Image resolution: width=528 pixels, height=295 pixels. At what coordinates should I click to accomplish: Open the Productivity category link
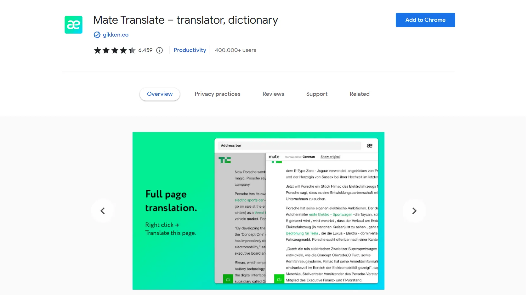[x=190, y=50]
